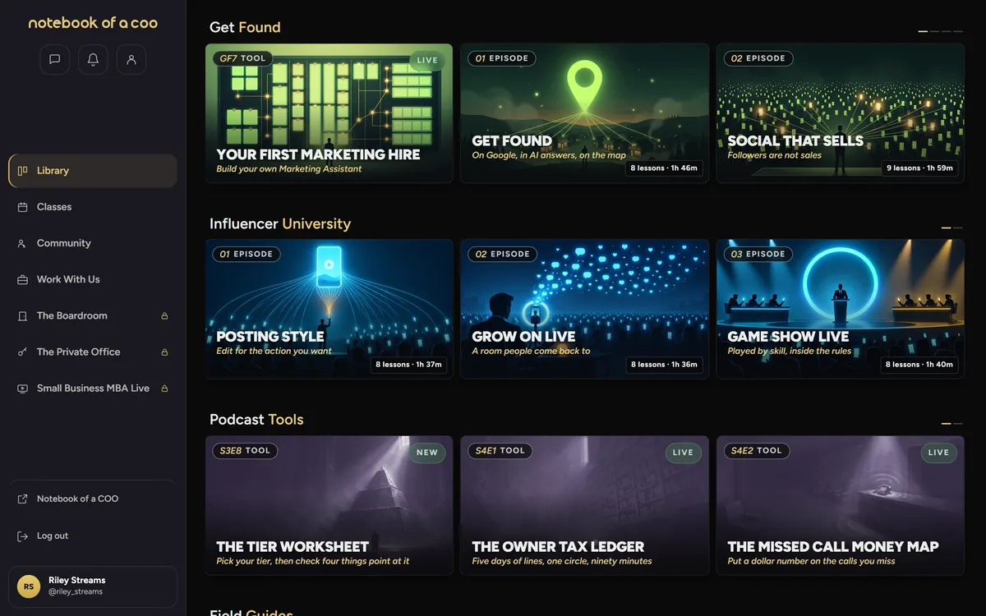The height and width of the screenshot is (616, 986).
Task: Click the Private Office key icon
Action: click(23, 352)
